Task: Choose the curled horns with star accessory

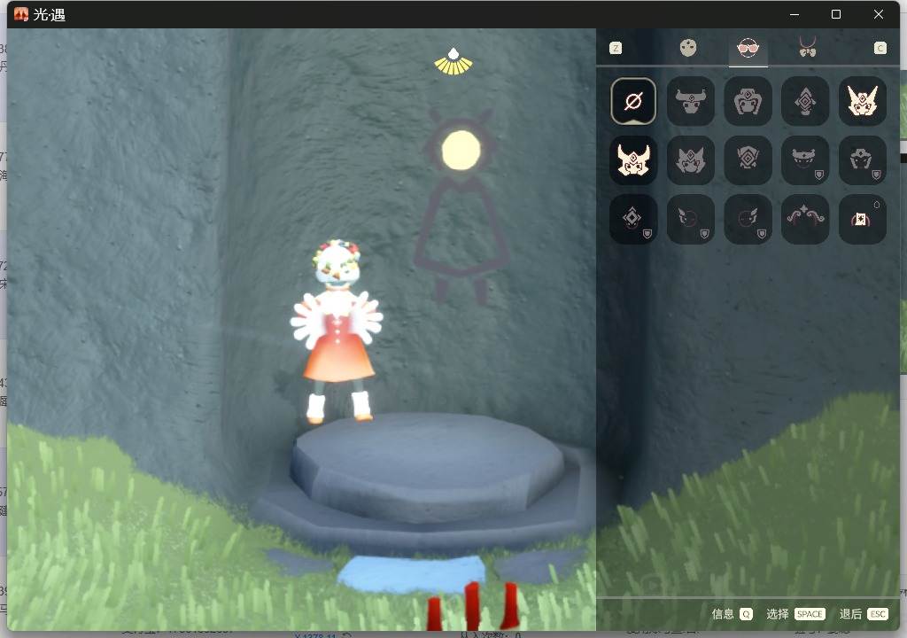Action: [805, 219]
